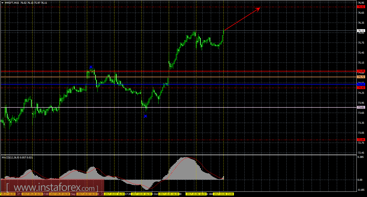Select the blue 74.50 price level label

[x=361, y=84]
